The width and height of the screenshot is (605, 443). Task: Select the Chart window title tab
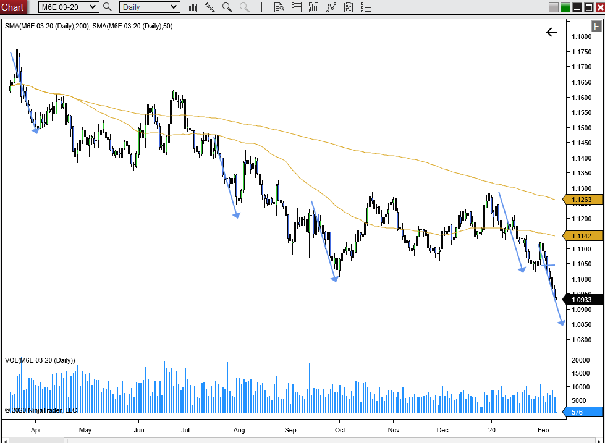pyautogui.click(x=13, y=7)
